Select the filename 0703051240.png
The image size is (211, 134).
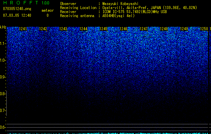17,9
